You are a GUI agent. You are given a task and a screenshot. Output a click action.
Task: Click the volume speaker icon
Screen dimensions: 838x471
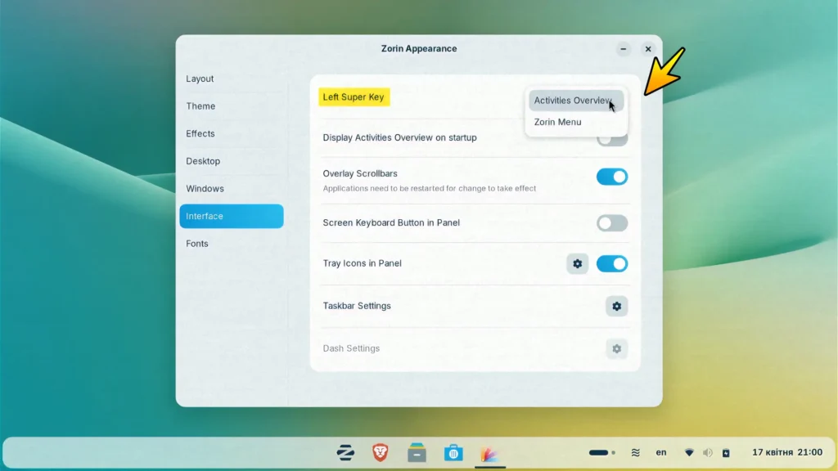tap(708, 453)
